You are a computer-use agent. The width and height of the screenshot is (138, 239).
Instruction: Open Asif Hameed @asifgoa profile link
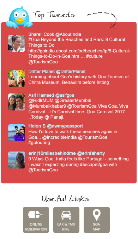(51, 95)
